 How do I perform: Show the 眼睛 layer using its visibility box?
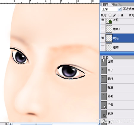(103, 47)
